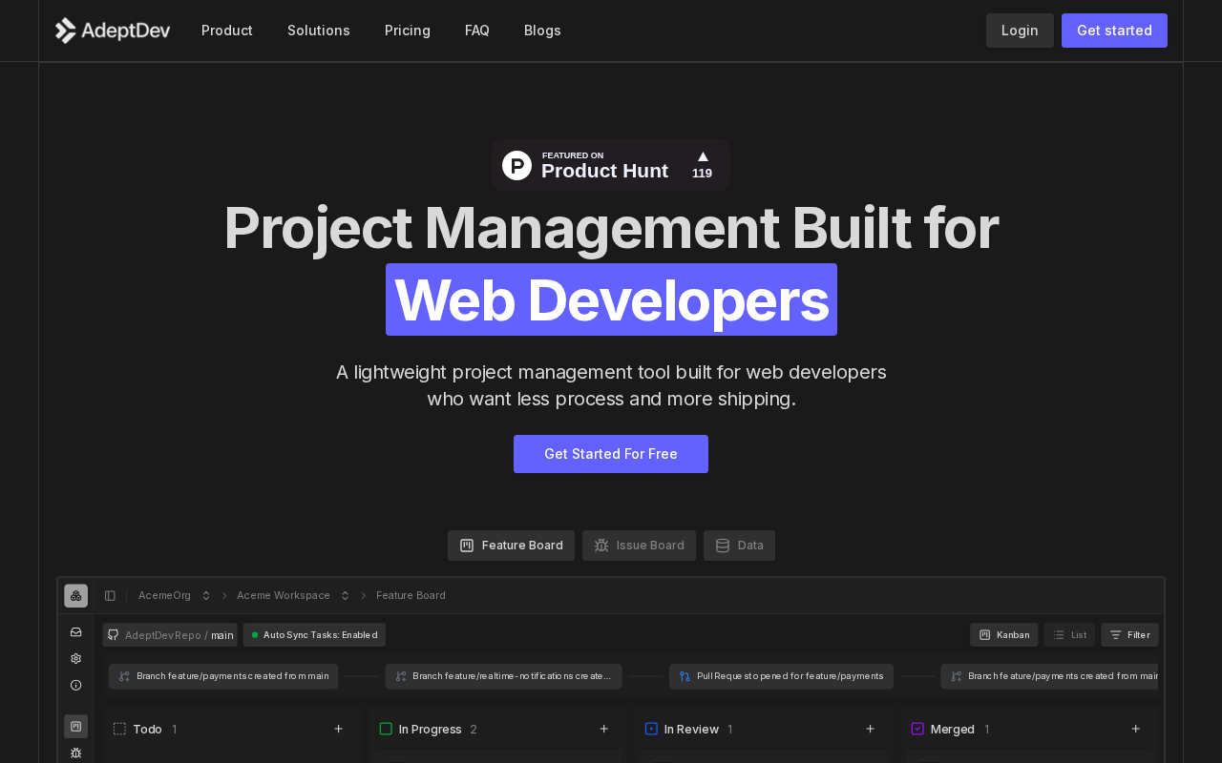This screenshot has width=1222, height=763.
Task: Open the inbox icon in sidebar
Action: [76, 631]
